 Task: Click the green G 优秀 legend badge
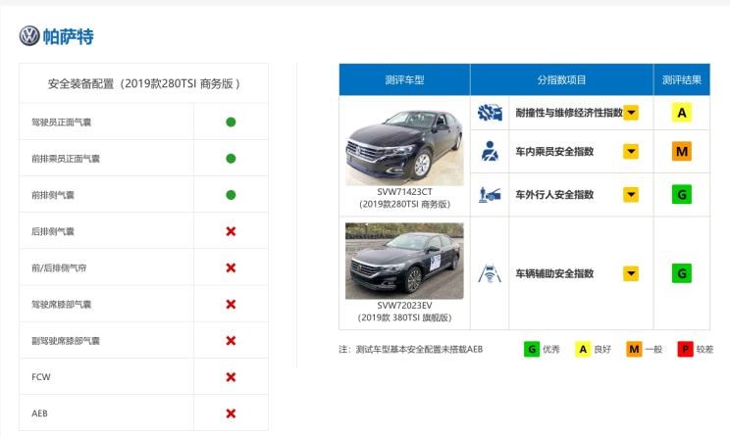coord(531,349)
